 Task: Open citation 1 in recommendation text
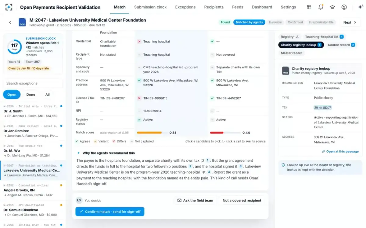click(207, 160)
